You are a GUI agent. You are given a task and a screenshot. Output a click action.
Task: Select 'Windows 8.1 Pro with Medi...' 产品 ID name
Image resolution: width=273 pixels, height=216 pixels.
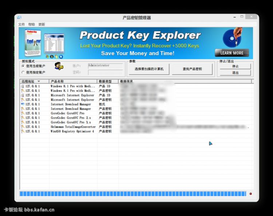(73, 86)
